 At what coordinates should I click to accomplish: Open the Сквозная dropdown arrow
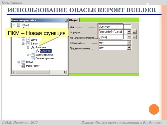[x=129, y=42]
